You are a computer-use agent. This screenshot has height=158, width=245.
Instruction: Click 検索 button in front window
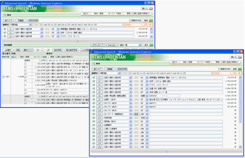coord(235,69)
